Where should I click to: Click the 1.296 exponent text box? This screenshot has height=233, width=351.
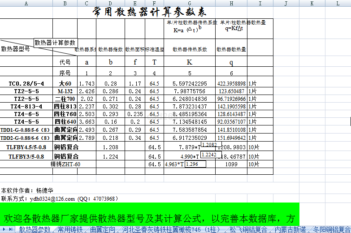(x=195, y=164)
